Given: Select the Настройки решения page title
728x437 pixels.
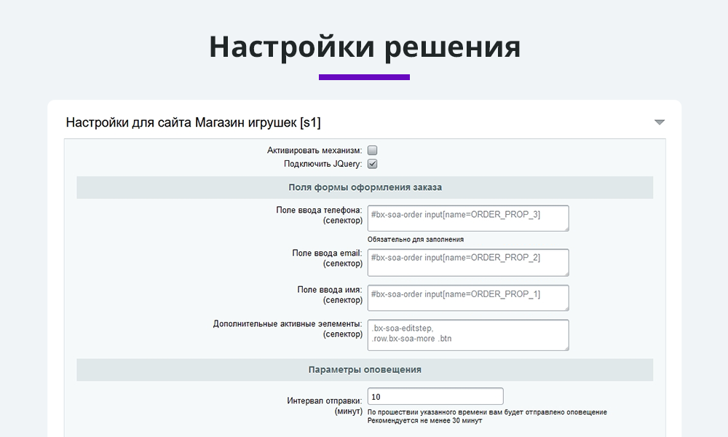Looking at the screenshot, I should 364,47.
